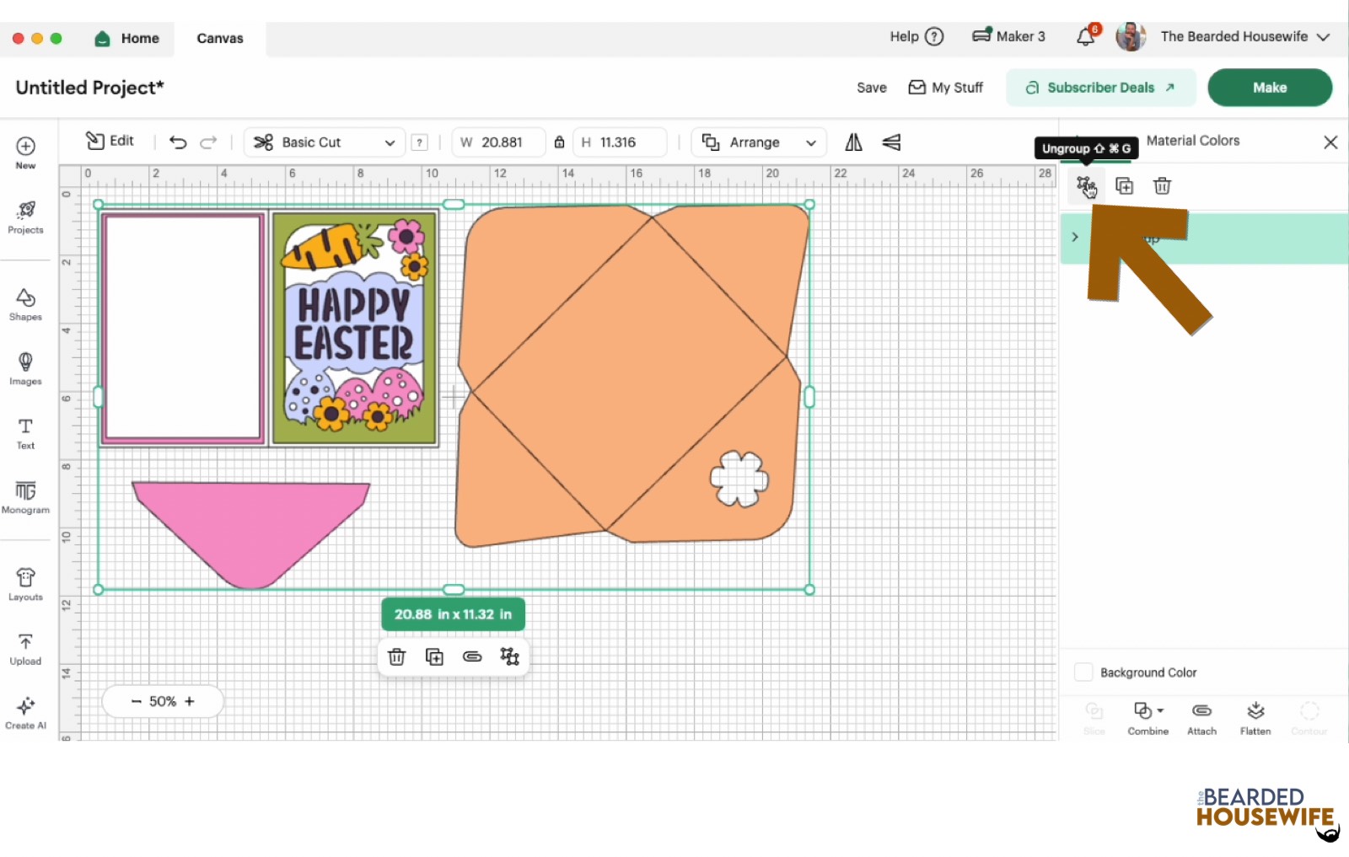This screenshot has height=857, width=1349.
Task: Click the Ungroup icon in the layers panel
Action: [x=1086, y=185]
